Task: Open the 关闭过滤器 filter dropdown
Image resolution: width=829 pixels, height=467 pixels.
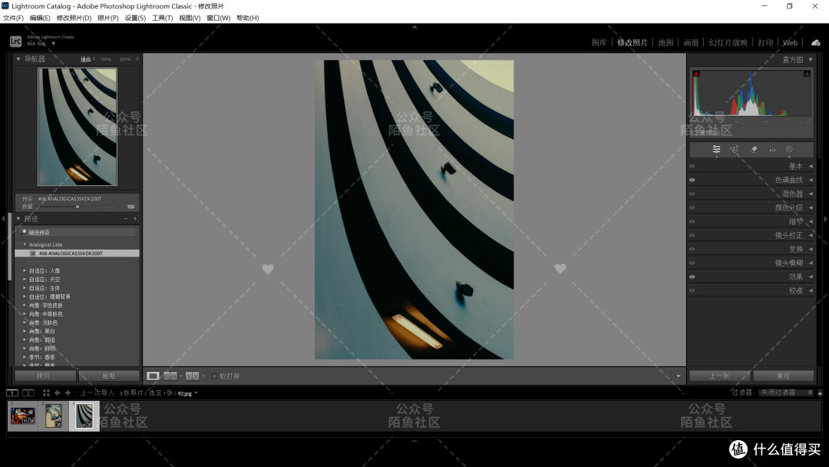Action: point(786,392)
